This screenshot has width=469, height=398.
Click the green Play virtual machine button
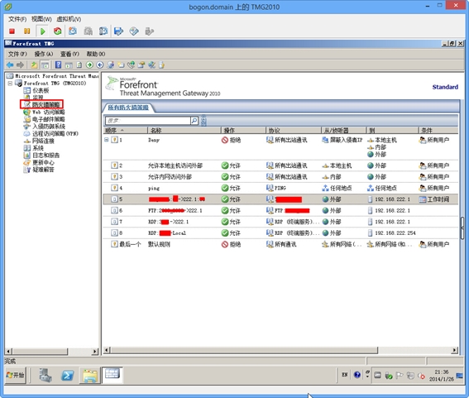click(x=43, y=31)
